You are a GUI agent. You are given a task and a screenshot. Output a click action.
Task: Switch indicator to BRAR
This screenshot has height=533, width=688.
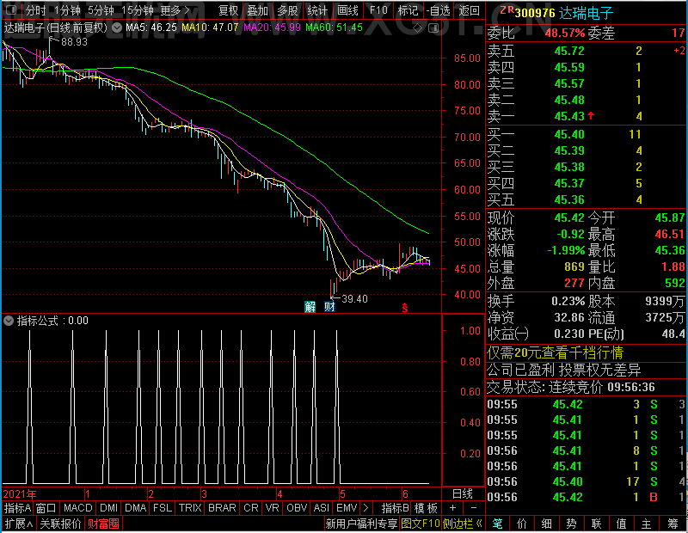[222, 508]
